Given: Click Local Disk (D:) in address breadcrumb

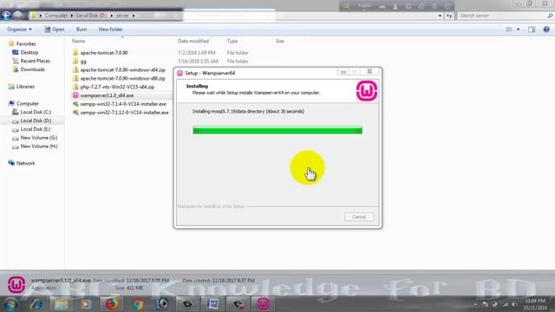Looking at the screenshot, I should tap(90, 16).
